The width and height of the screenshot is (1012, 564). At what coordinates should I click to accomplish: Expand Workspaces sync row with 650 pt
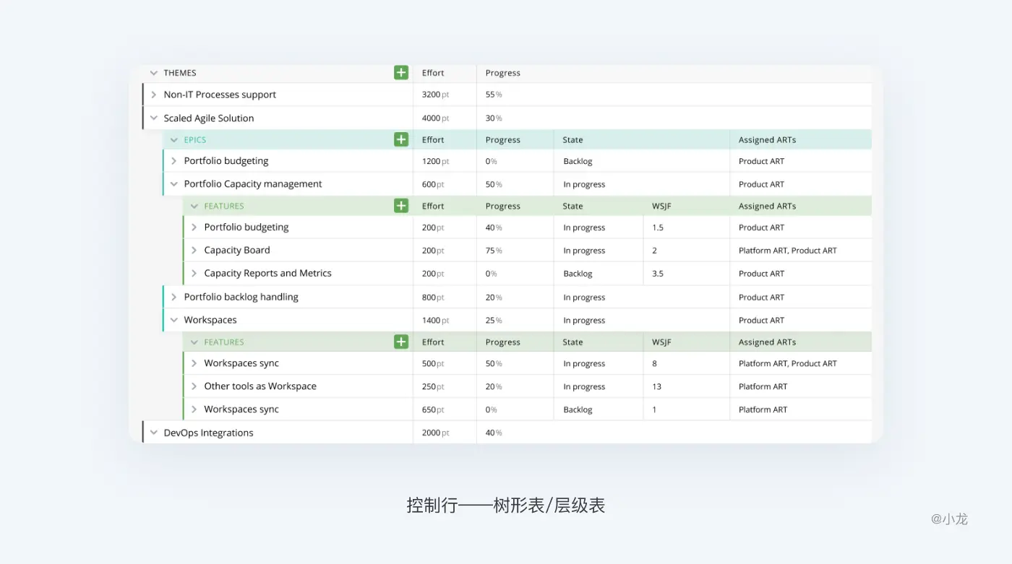coord(194,409)
